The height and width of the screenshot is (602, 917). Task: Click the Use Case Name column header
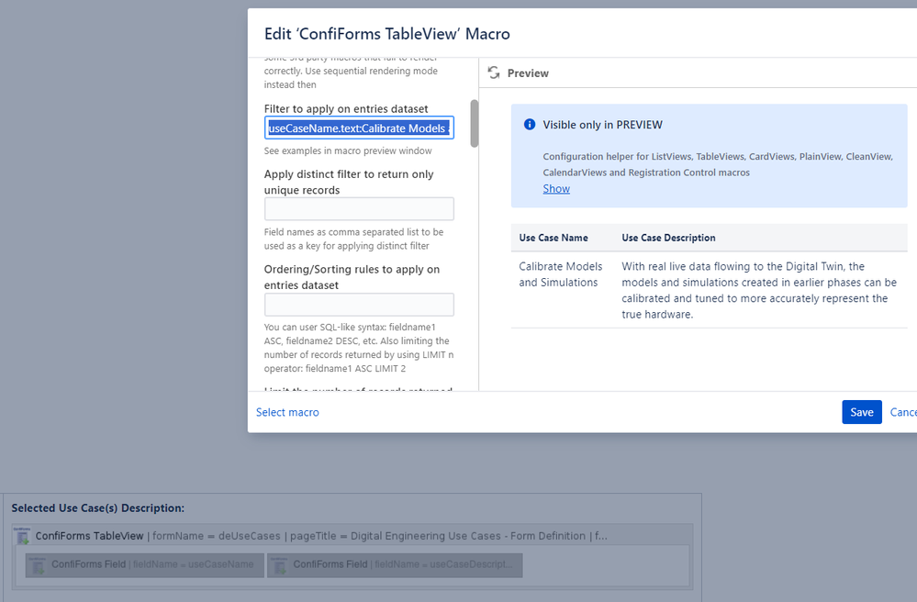[x=554, y=238]
